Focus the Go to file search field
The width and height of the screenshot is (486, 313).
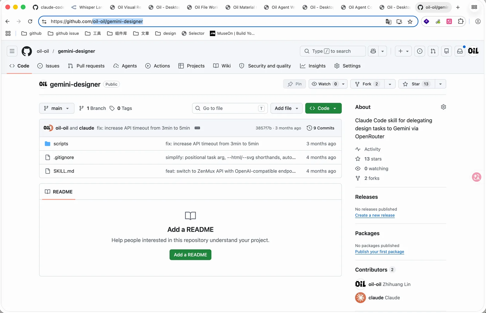click(230, 108)
